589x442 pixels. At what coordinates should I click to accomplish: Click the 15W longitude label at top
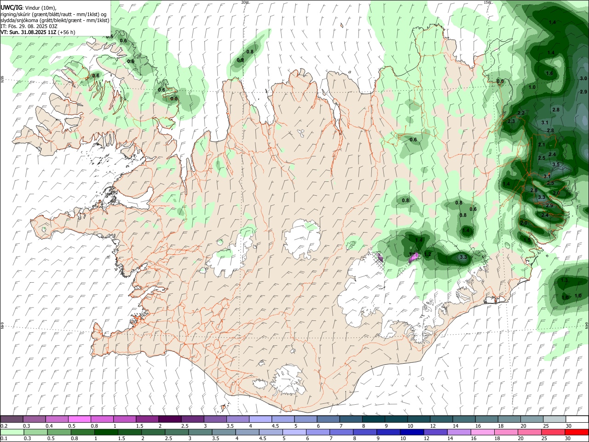tap(487, 2)
